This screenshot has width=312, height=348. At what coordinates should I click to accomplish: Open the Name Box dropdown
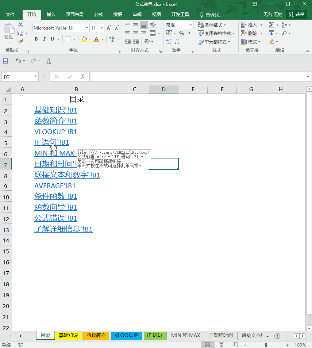(x=35, y=77)
